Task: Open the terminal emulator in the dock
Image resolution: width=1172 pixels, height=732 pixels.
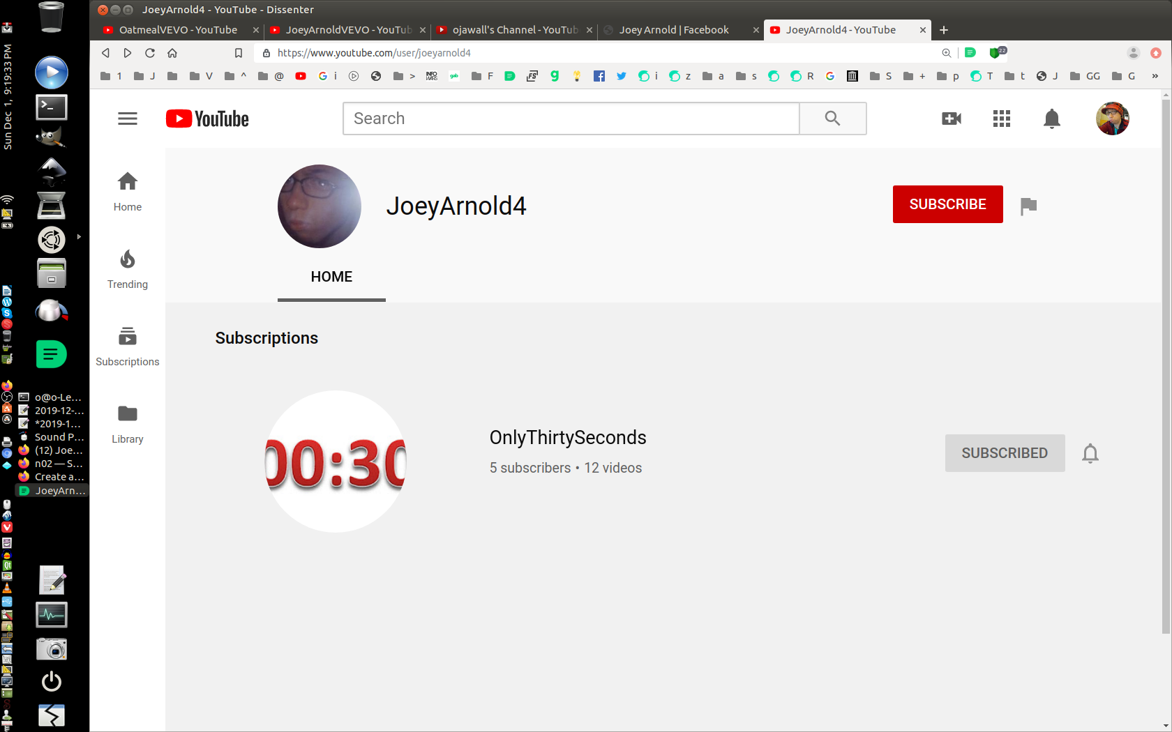Action: [51, 106]
